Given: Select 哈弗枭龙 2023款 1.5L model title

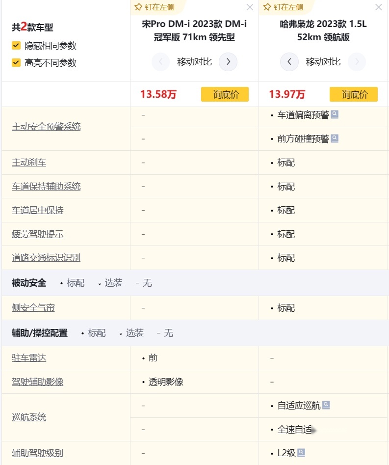Looking at the screenshot, I should (323, 30).
